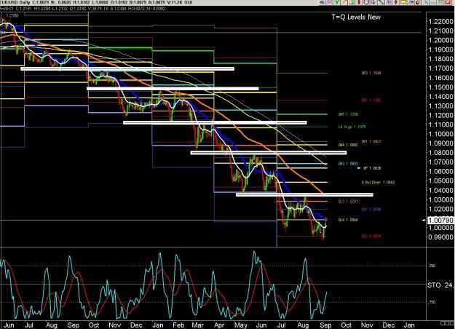The height and width of the screenshot is (329, 455).
Task: Click the green down-arrow toolbar icon
Action: 336,2
